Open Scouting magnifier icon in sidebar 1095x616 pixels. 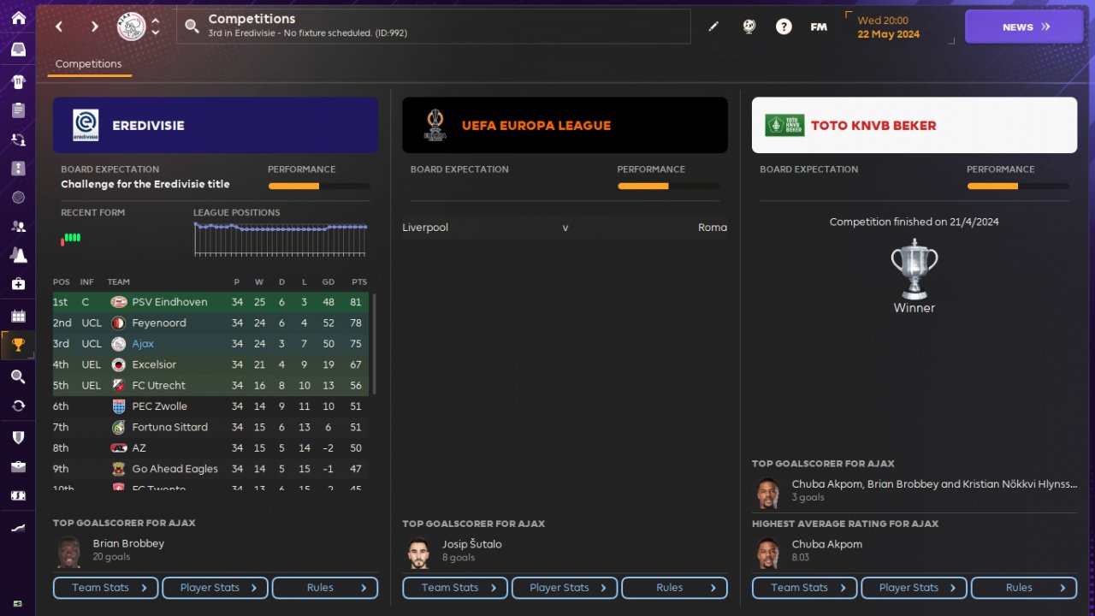coord(18,376)
